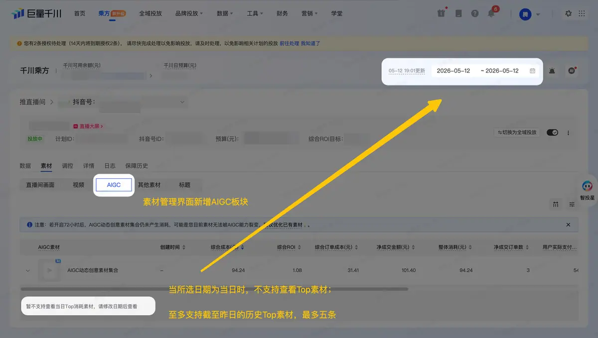Open the 营销 menu
The height and width of the screenshot is (338, 598).
click(x=309, y=13)
